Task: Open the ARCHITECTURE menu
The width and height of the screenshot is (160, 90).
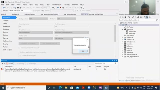Action: tap(56, 5)
